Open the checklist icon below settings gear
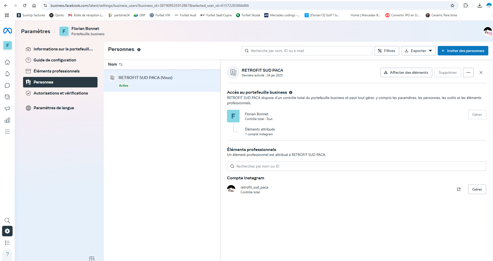Image resolution: width=493 pixels, height=261 pixels. tap(7, 243)
